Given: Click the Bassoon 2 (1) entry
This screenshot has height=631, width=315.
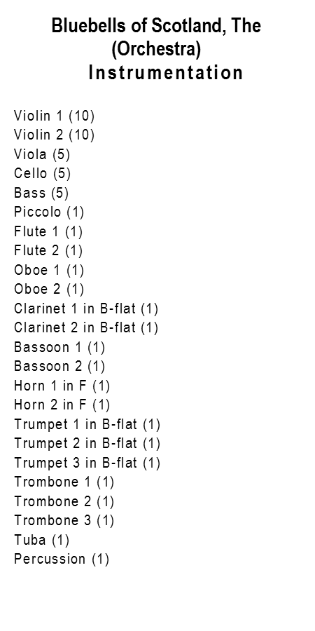Looking at the screenshot, I should coord(59,366).
